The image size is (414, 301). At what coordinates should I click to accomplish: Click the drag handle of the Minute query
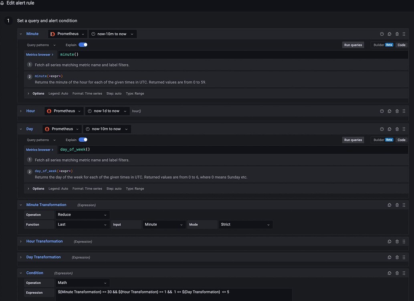pos(404,33)
